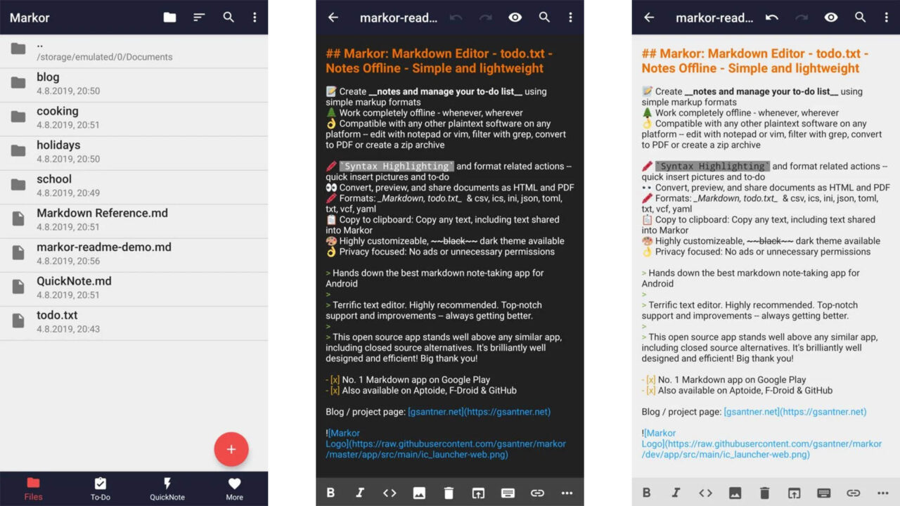Open document search with the magnifier icon

(x=544, y=18)
